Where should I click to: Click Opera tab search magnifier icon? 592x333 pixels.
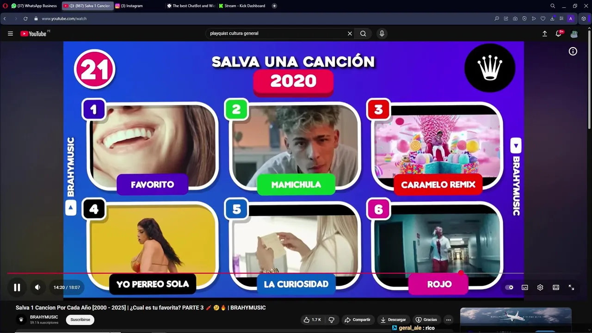pyautogui.click(x=553, y=6)
